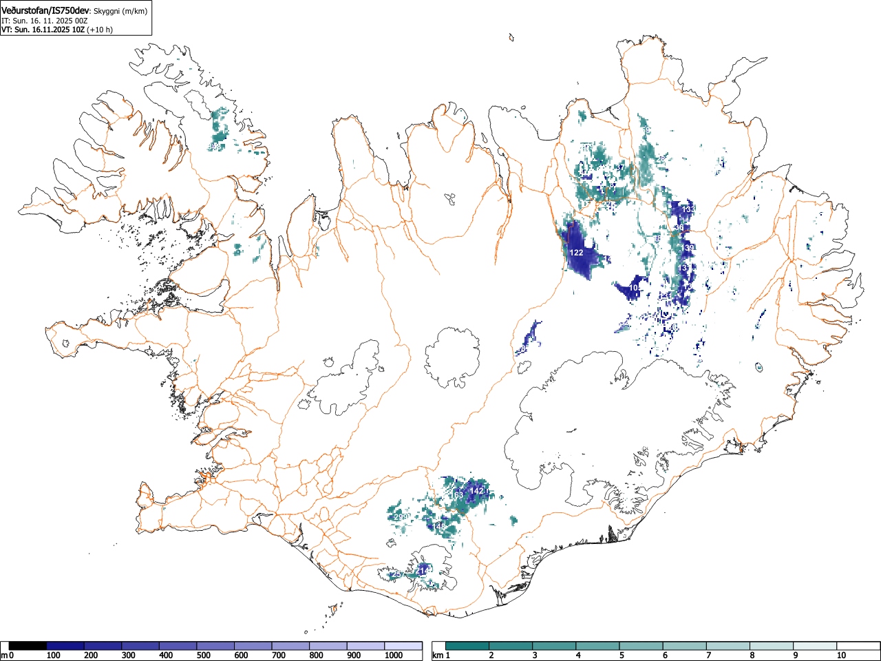
Task: Click the 2–3 km legend swatch
Action: 511,646
